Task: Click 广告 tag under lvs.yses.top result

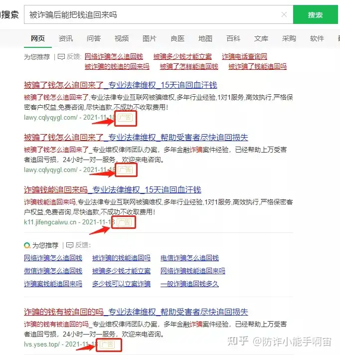Action: pyautogui.click(x=107, y=345)
